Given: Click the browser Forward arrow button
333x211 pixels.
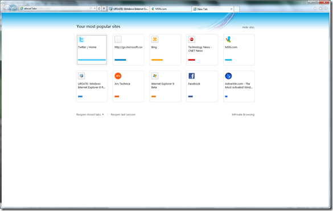Looking at the screenshot, I should tap(14, 9).
